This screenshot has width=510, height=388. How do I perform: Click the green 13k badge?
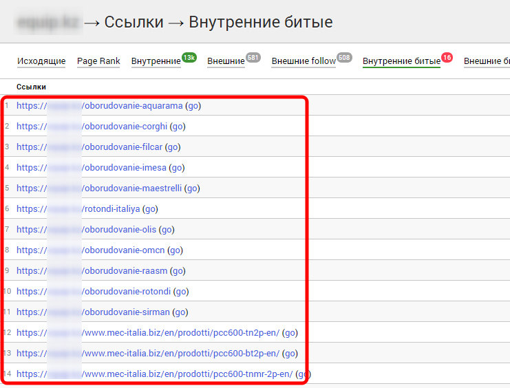(189, 58)
